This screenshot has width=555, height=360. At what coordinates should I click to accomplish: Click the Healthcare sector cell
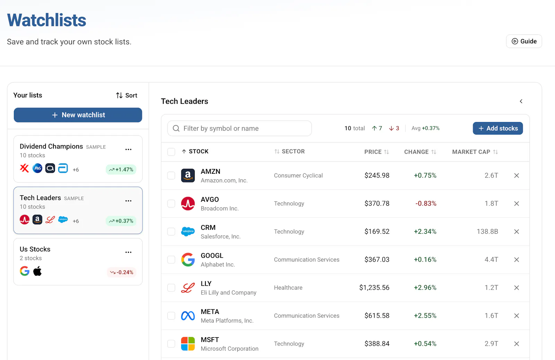click(288, 288)
